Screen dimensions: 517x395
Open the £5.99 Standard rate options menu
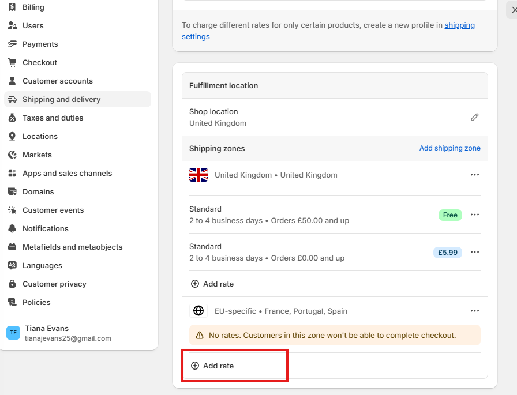474,252
